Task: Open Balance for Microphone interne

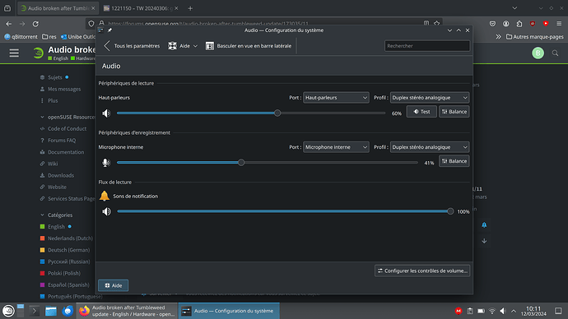Action: (x=454, y=161)
